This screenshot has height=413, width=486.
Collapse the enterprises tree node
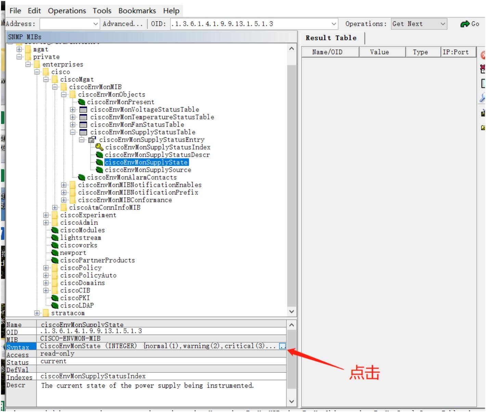[28, 64]
